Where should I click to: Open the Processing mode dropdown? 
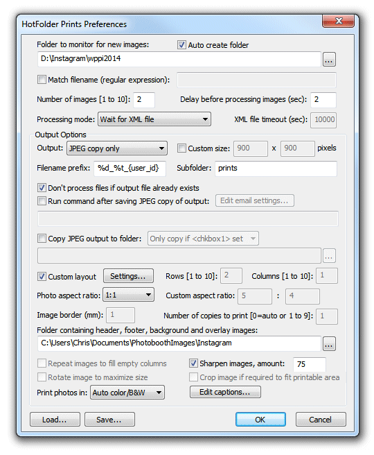coord(154,119)
